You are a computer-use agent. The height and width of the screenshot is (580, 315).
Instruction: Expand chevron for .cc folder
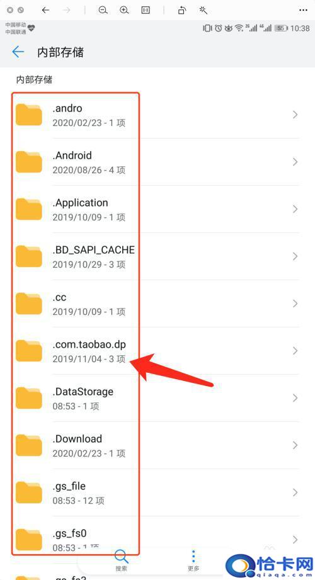tap(295, 304)
